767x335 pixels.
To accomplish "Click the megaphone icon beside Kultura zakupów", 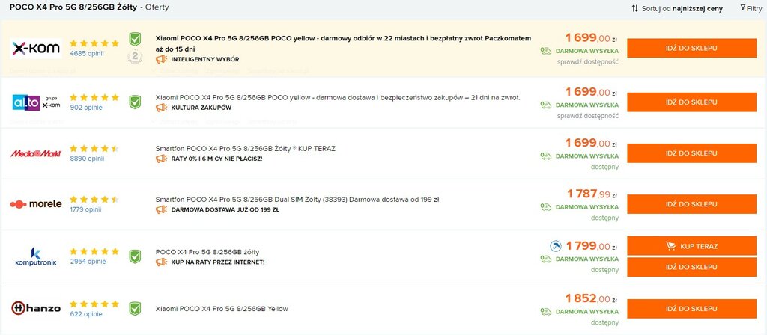I will [162, 108].
